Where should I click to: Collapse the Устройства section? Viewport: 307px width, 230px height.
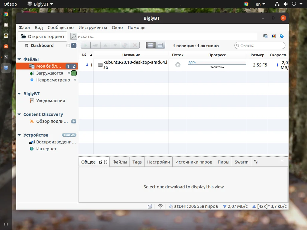coord(19,135)
